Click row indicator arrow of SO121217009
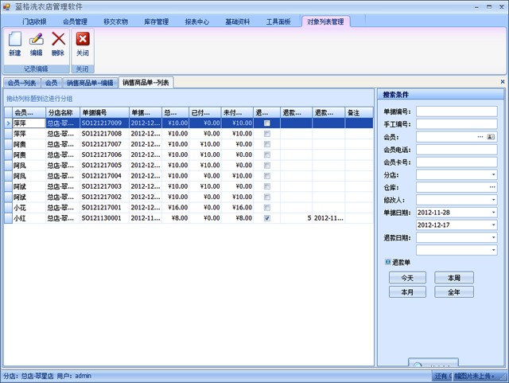The image size is (509, 383). tap(9, 123)
